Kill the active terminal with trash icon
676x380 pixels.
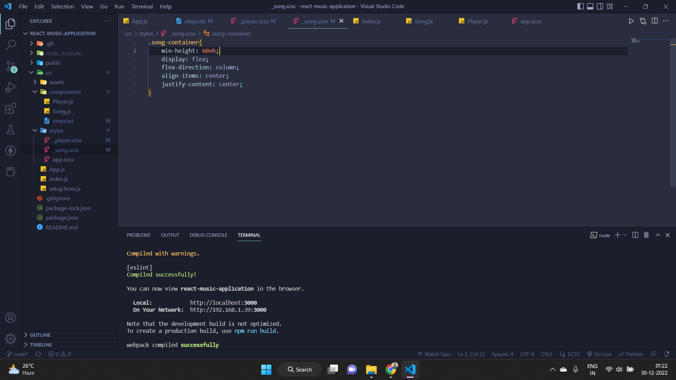click(646, 235)
